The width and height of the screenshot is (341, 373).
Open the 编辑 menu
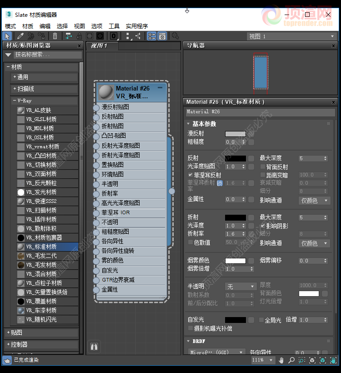point(45,26)
